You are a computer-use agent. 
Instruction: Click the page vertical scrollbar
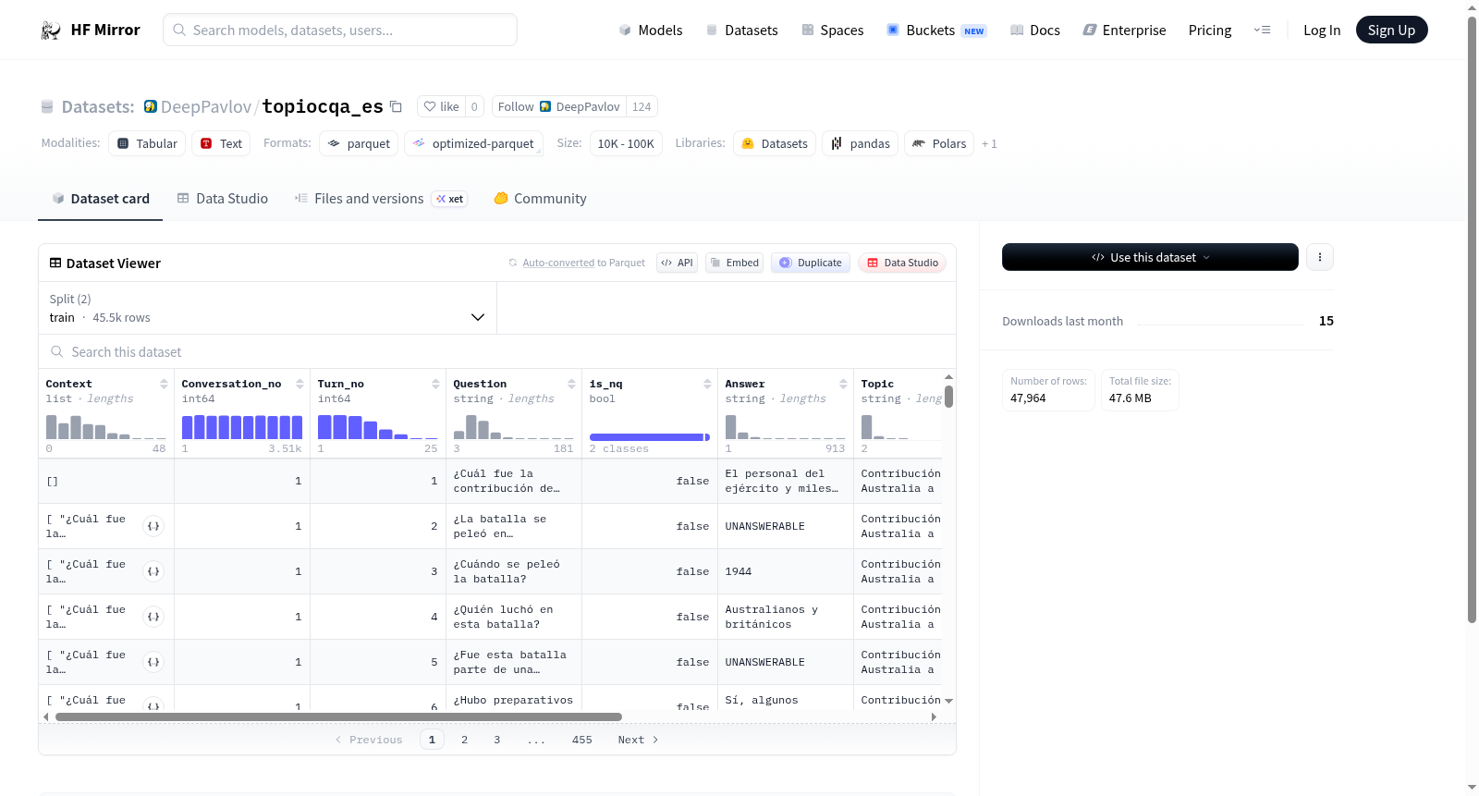[x=1472, y=319]
